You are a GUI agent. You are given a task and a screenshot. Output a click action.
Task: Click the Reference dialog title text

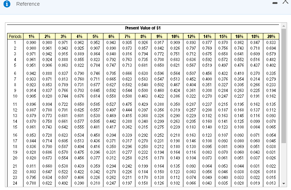click(28, 4)
